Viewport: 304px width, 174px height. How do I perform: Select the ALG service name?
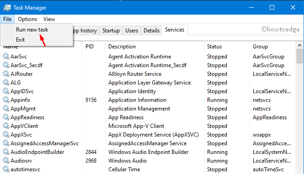click(16, 83)
